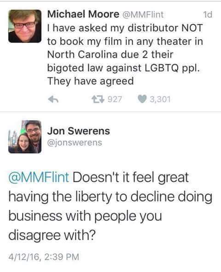Open Michael Moore's profile picture
221x272 pixels.
tap(25, 26)
